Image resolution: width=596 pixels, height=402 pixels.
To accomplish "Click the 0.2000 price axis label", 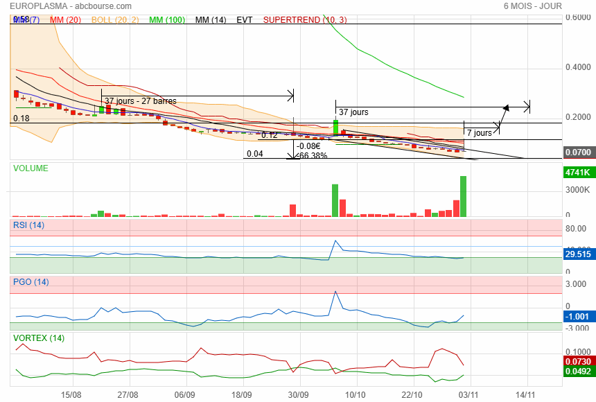I will click(578, 117).
